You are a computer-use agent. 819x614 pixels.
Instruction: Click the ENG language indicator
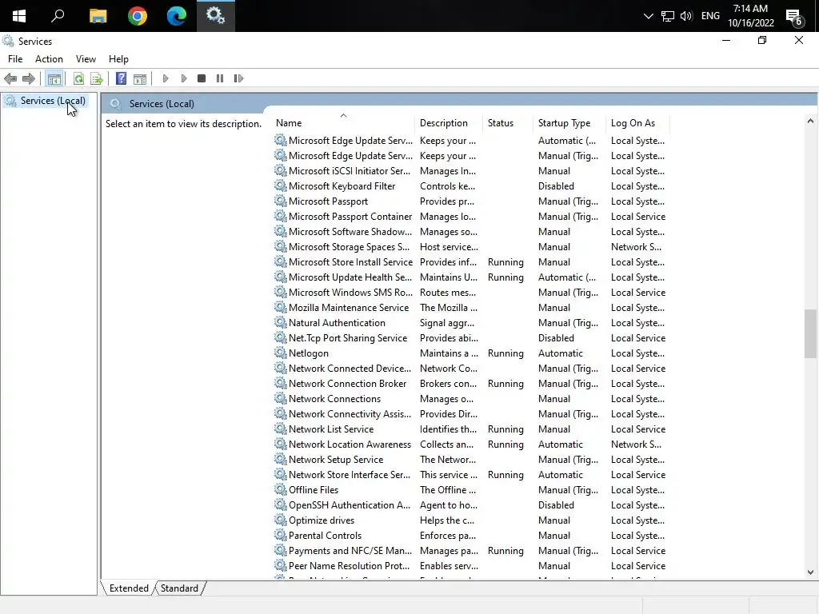pos(710,16)
